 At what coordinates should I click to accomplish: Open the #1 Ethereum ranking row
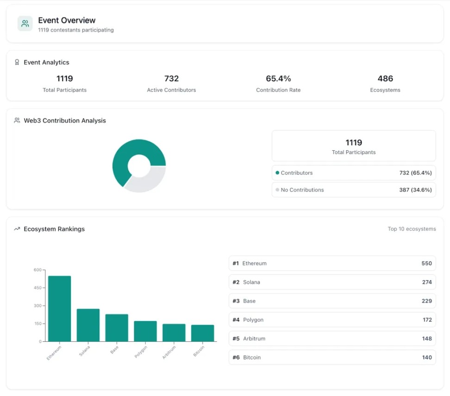[x=332, y=264]
